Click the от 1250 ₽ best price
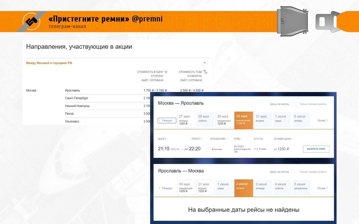This screenshot has height=224, width=359. tap(282, 149)
